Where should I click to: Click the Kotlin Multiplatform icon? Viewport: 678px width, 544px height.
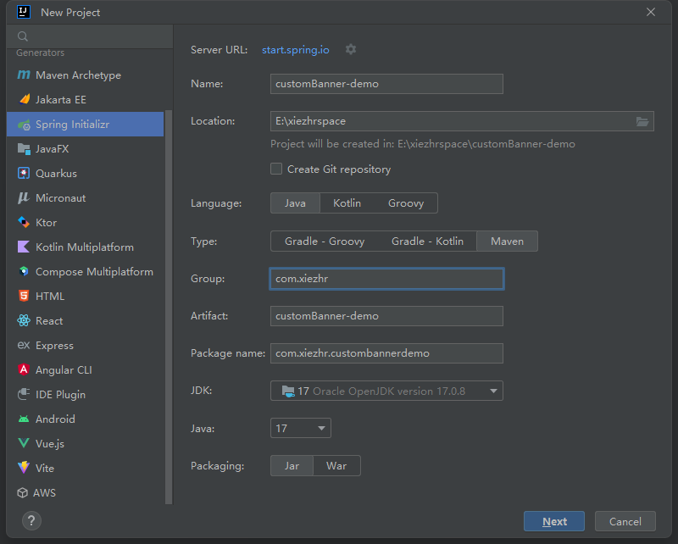(x=24, y=247)
